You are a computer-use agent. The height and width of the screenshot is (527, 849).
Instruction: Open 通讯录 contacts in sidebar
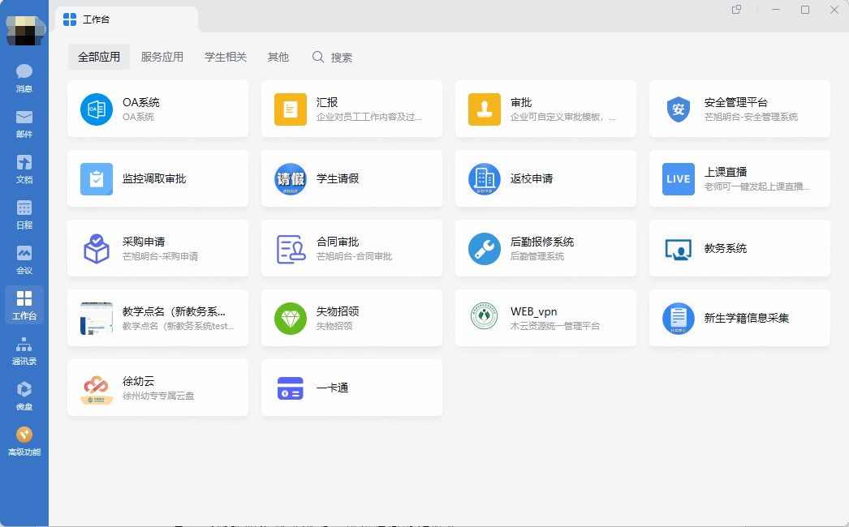24,350
